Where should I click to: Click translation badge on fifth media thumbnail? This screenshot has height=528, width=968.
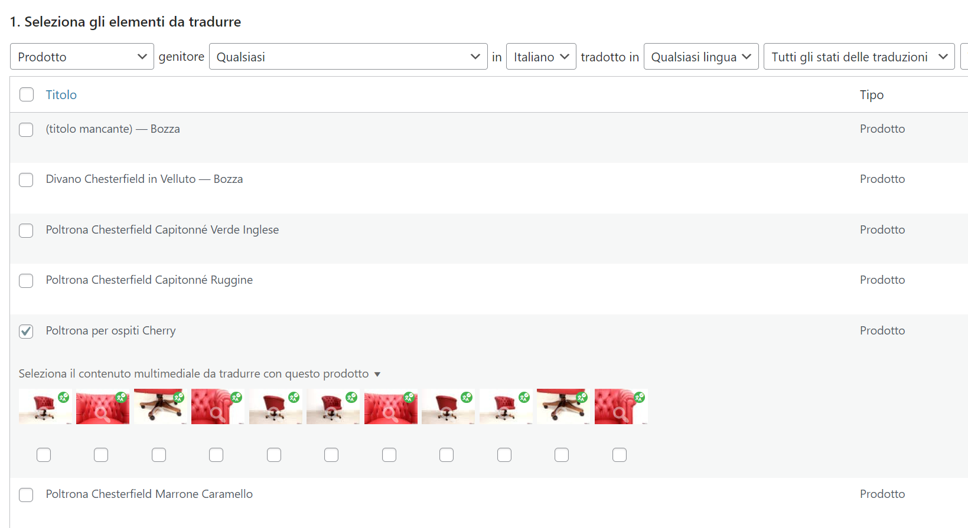coord(294,397)
